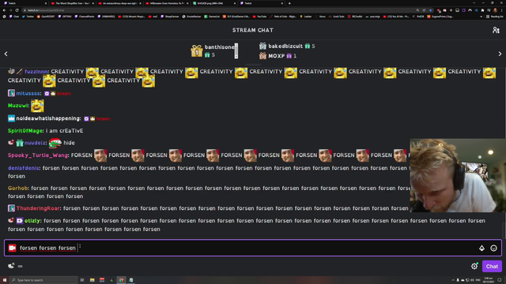The height and width of the screenshot is (284, 506).
Task: Click the emote in Muzuwi's message
Action: pyautogui.click(x=37, y=106)
